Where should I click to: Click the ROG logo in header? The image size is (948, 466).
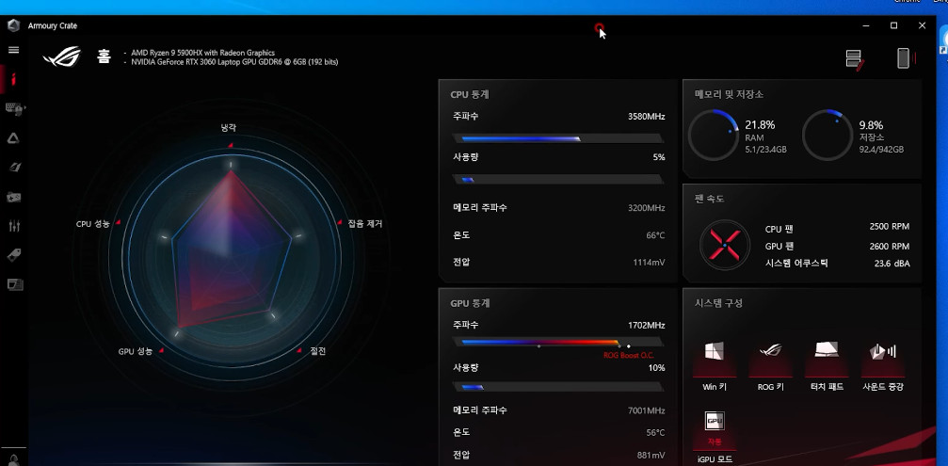point(62,56)
